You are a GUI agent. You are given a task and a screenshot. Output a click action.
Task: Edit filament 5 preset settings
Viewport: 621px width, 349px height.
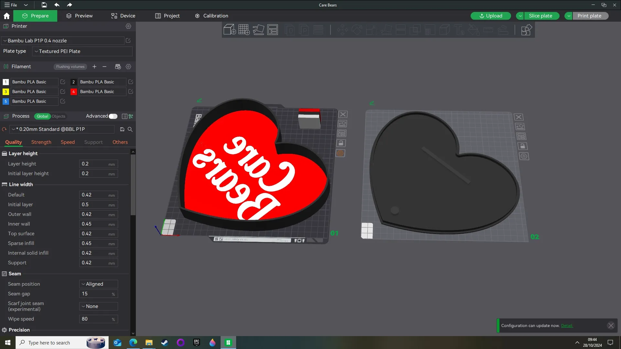63,101
